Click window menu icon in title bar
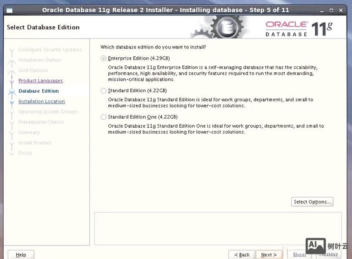The image size is (352, 259). pos(10,10)
